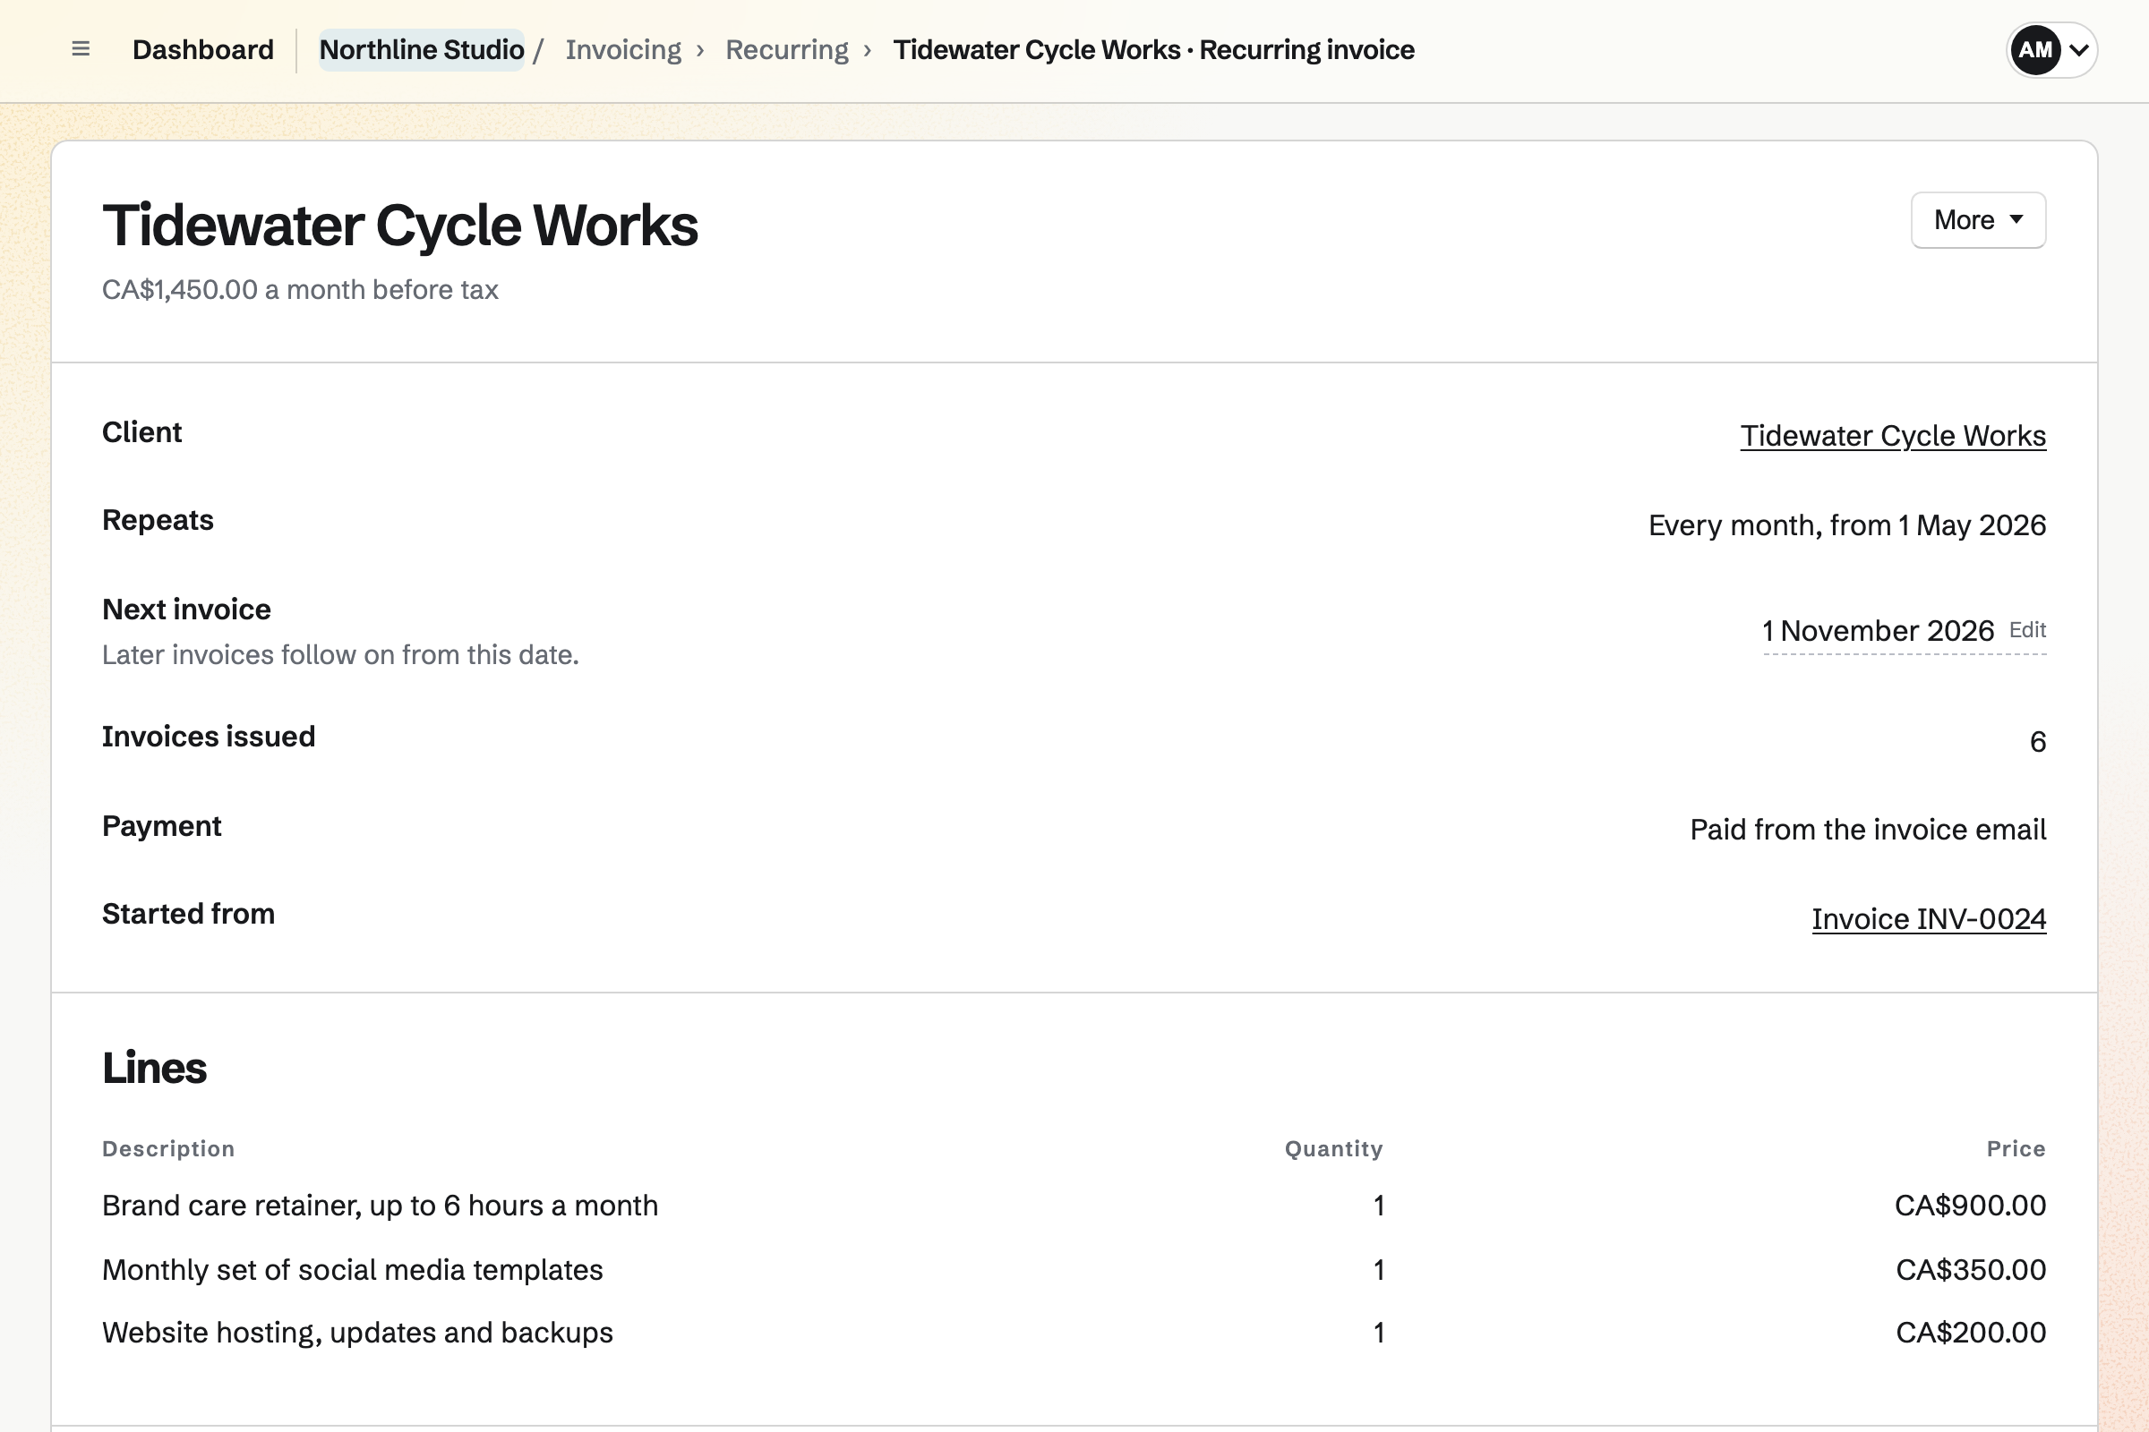The width and height of the screenshot is (2149, 1432).
Task: Click the Quantity column header
Action: pos(1333,1149)
